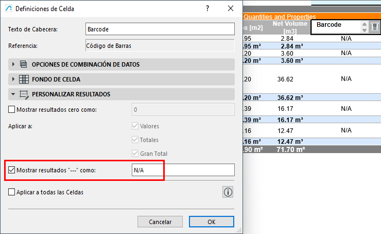The width and height of the screenshot is (381, 234).
Task: Click the Archicad logo icon in title bar
Action: [x=9, y=9]
